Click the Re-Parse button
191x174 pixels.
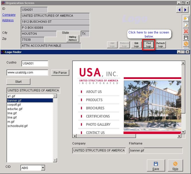pyautogui.click(x=60, y=73)
